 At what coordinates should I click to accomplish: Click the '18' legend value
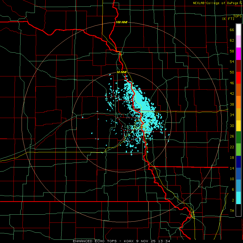point(232,158)
